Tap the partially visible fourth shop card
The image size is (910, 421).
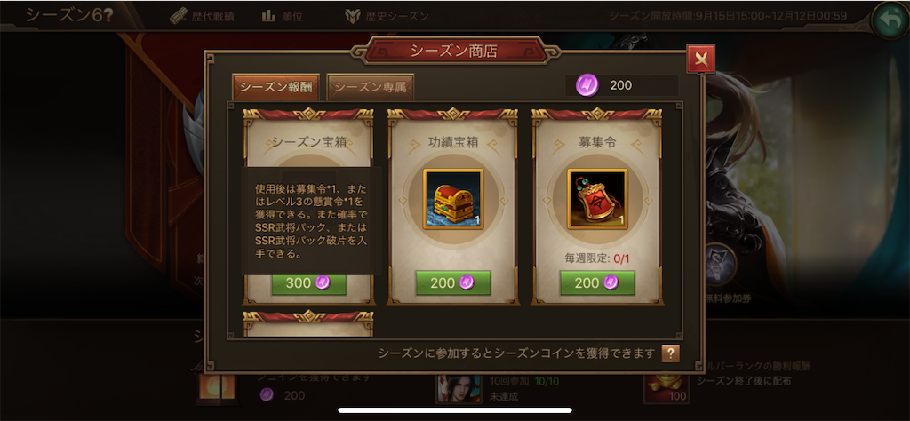point(308,323)
